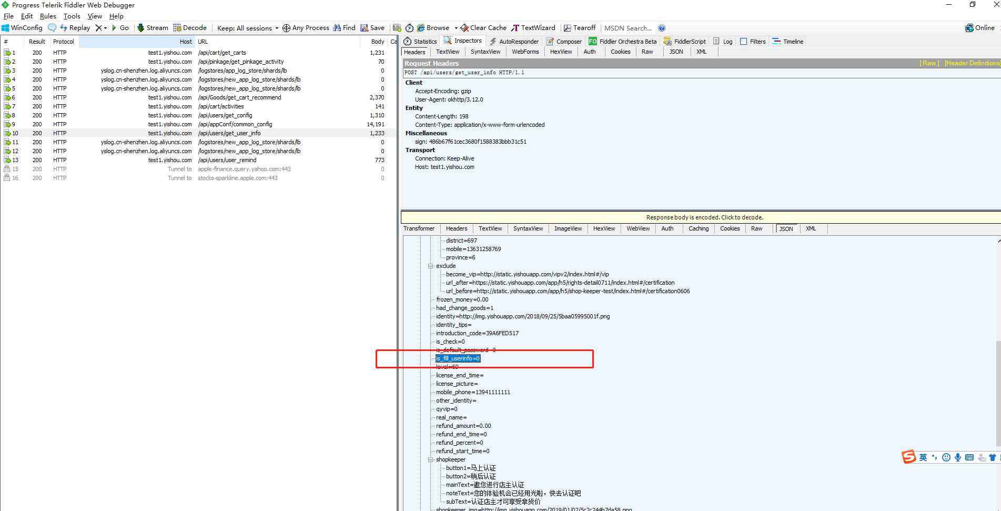Click the response JSON scrollbar
The image size is (1001, 511).
coord(998,393)
